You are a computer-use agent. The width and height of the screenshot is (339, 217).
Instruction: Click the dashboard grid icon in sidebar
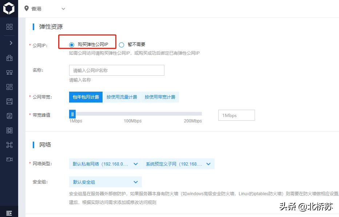click(x=9, y=27)
